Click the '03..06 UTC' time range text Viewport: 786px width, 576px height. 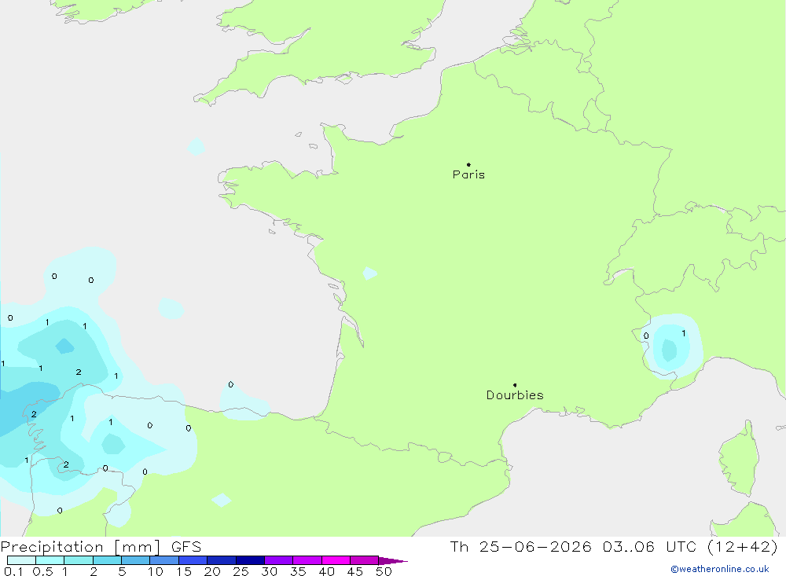point(650,547)
